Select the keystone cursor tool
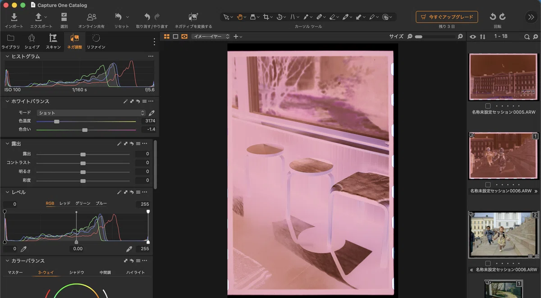Image resolution: width=541 pixels, height=298 pixels. pos(292,17)
